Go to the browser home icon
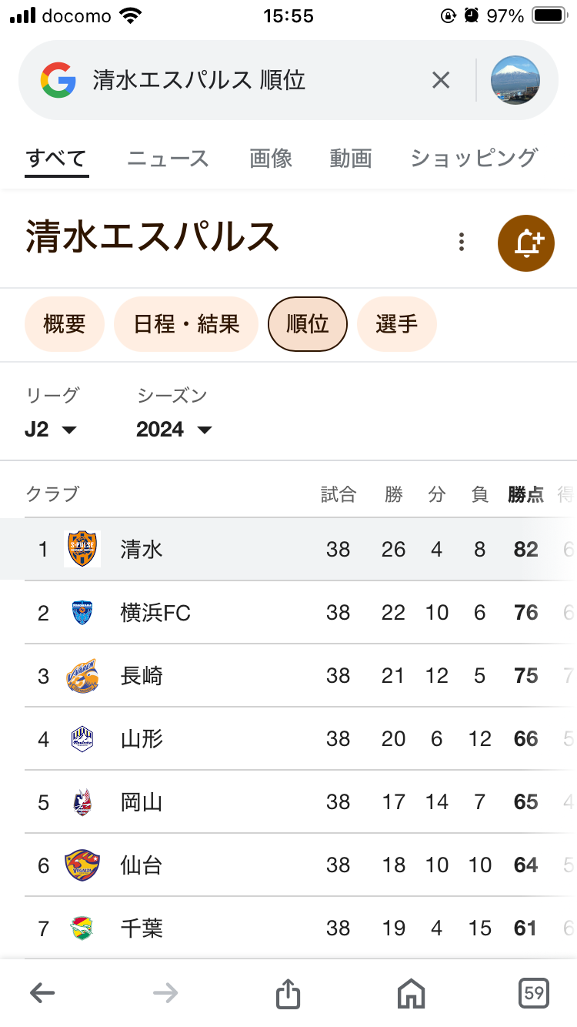This screenshot has height=1027, width=577. click(412, 993)
